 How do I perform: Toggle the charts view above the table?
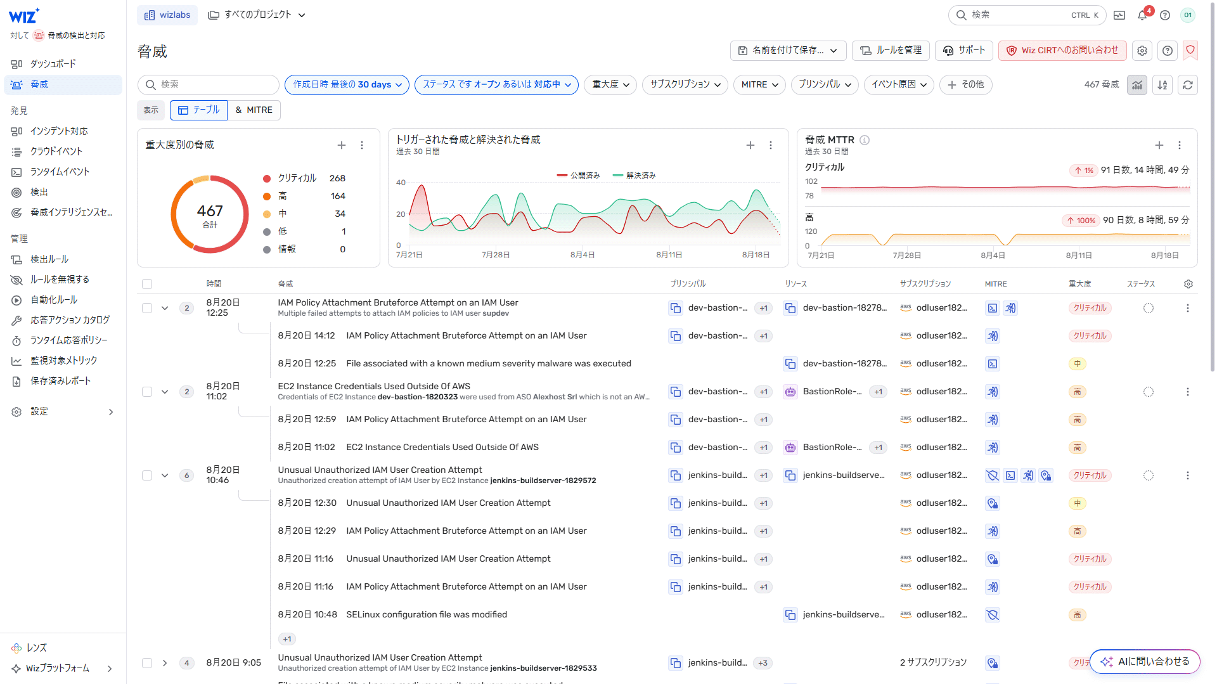[1137, 84]
